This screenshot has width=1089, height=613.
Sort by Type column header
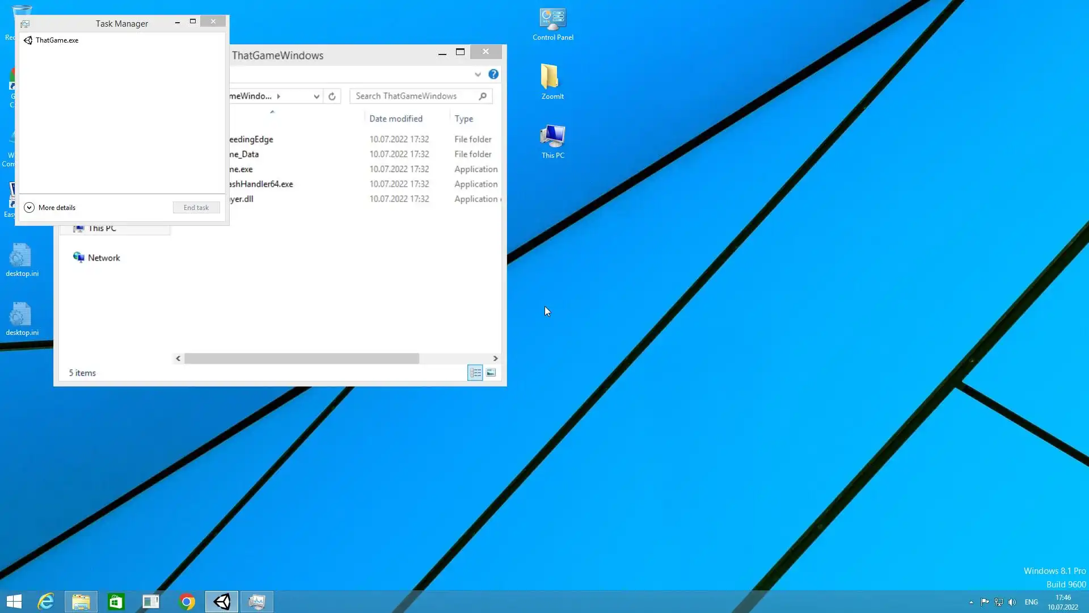click(464, 119)
